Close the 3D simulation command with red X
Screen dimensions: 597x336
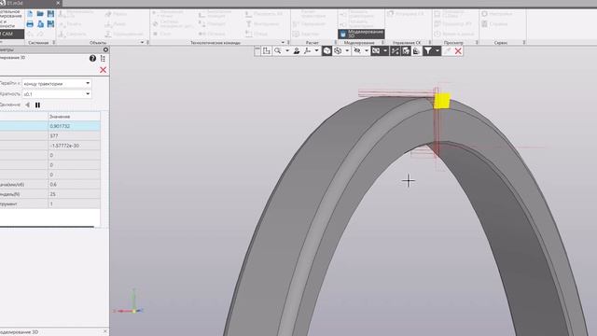tap(103, 70)
